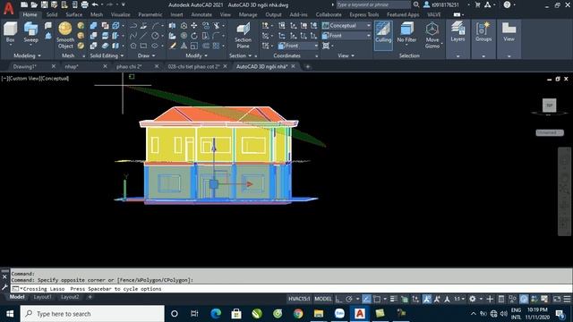Click the Workspace Switching gear icon

[x=473, y=299]
